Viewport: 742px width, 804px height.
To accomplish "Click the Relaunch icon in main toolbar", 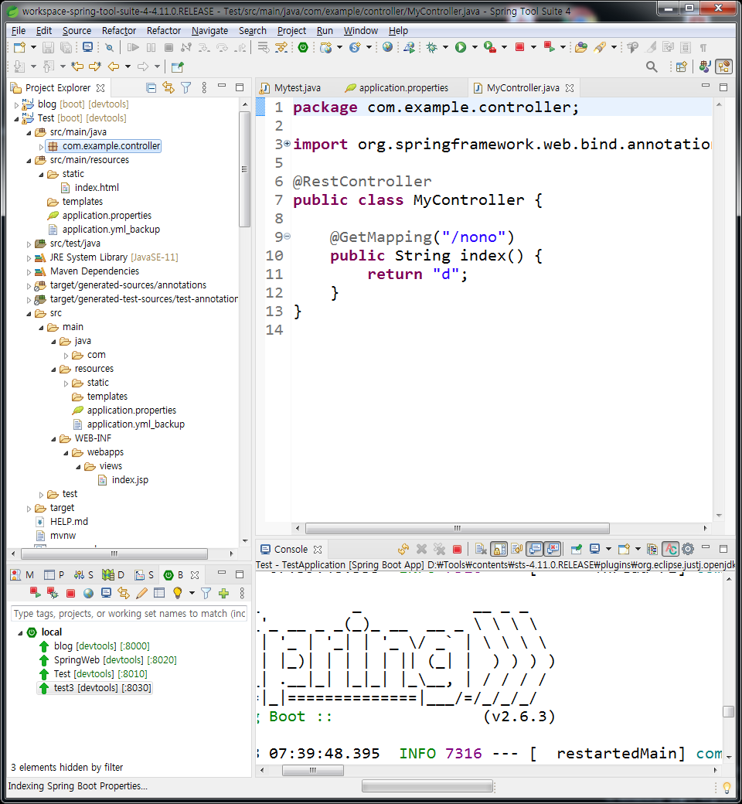I will pos(550,48).
